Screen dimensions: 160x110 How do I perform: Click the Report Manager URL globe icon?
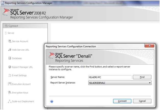(x=10, y=67)
